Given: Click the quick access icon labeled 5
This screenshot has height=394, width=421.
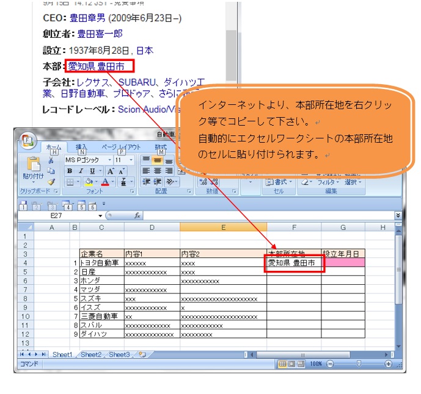Looking at the screenshot, I should pyautogui.click(x=81, y=206).
